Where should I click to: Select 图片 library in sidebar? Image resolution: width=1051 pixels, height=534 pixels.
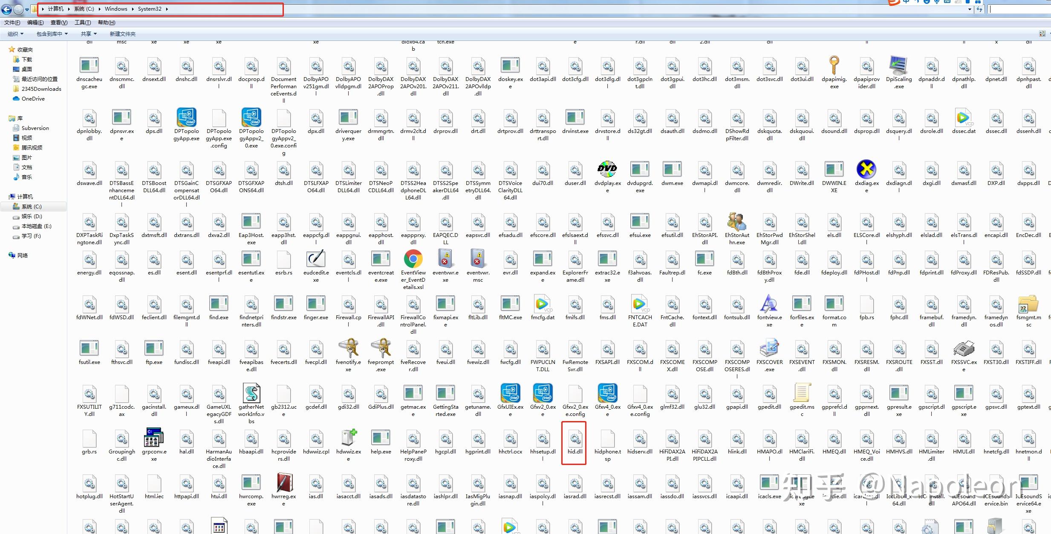pos(27,157)
